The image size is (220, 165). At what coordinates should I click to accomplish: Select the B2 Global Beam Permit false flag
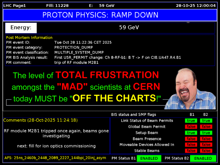coord(206,127)
